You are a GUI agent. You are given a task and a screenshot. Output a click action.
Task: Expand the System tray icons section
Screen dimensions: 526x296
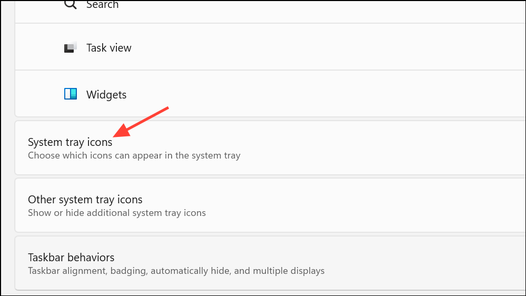point(271,147)
